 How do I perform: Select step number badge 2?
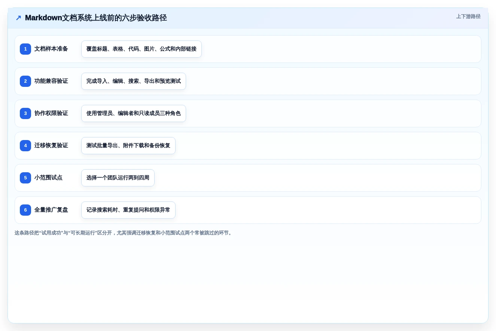coord(25,81)
